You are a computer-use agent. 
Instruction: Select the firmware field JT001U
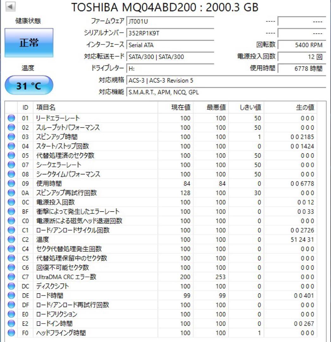pyautogui.click(x=170, y=22)
